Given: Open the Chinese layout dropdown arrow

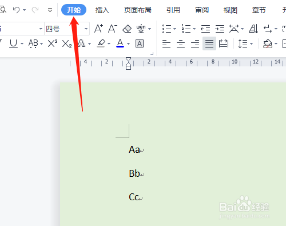Looking at the screenshot, I should coord(242,29).
